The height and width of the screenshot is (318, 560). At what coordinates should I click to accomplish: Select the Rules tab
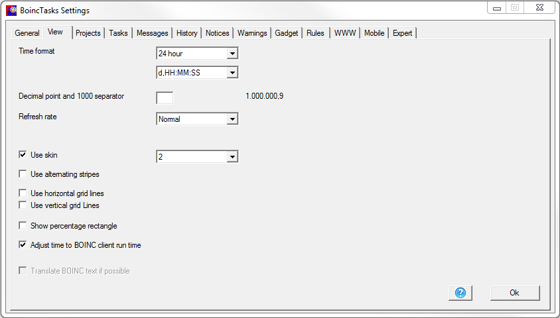pos(315,33)
